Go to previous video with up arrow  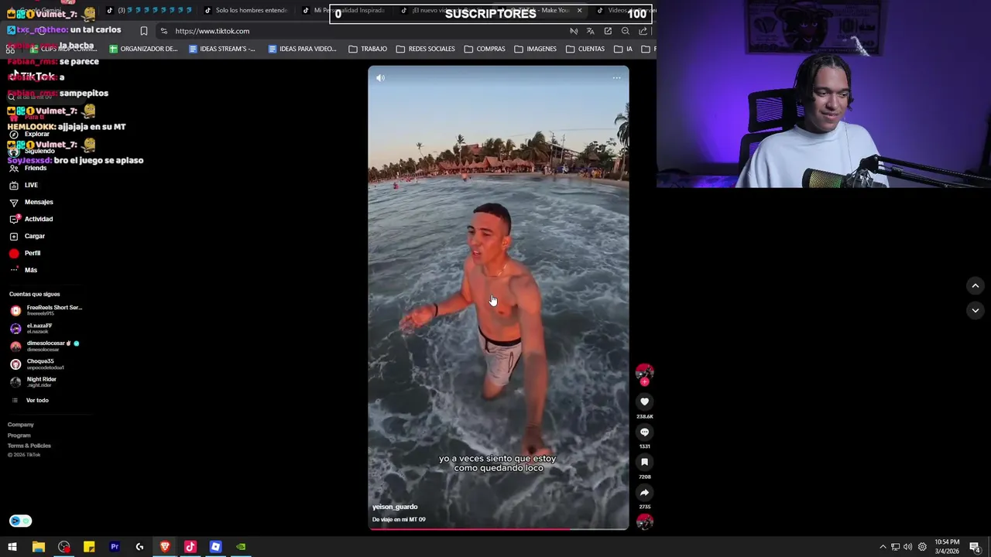tap(975, 286)
